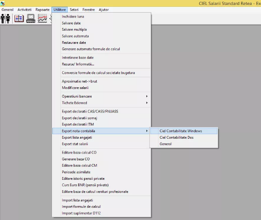Expand the Tichete Edenred submenu arrow
The width and height of the screenshot is (261, 220).
point(147,103)
